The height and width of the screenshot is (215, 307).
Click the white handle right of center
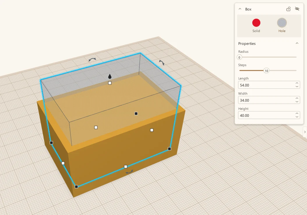click(x=152, y=130)
